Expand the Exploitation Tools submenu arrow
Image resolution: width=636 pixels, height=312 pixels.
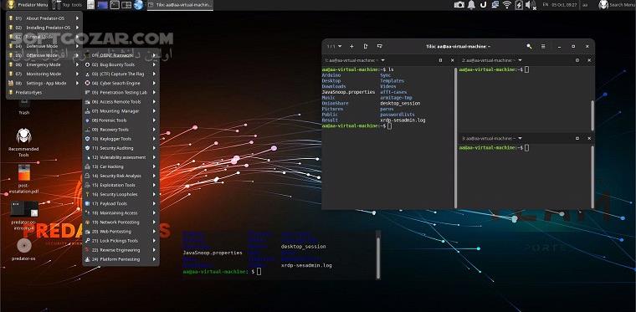pyautogui.click(x=154, y=185)
